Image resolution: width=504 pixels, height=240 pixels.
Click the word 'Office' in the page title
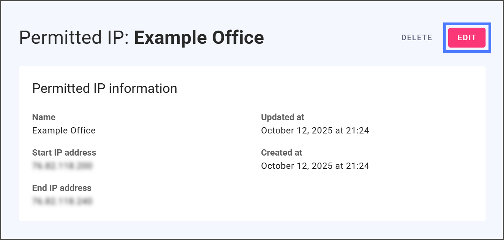coord(238,38)
